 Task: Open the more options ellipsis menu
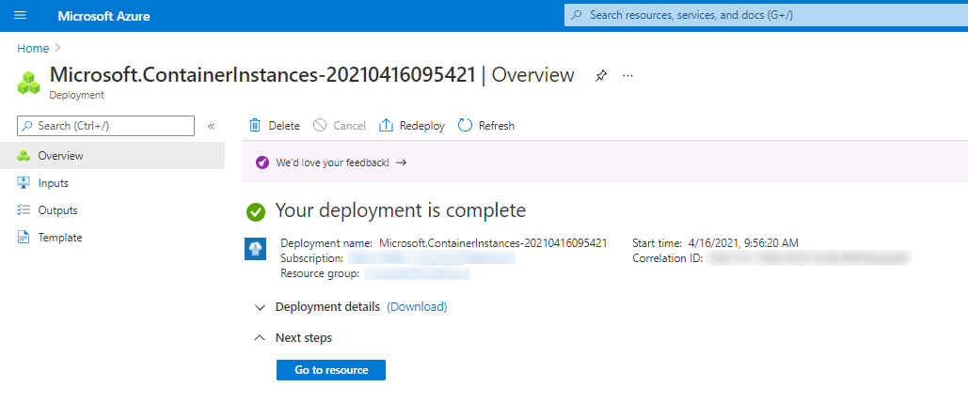[x=628, y=75]
